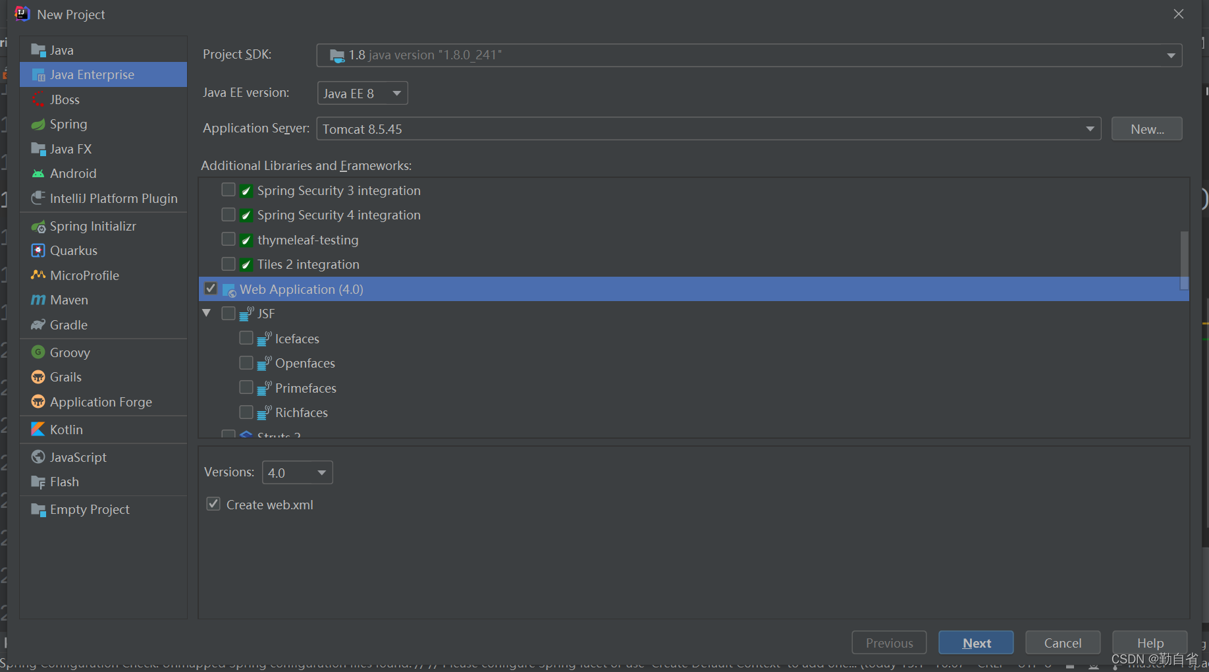This screenshot has height=672, width=1209.
Task: Click the JSF framework icon
Action: [x=246, y=314]
